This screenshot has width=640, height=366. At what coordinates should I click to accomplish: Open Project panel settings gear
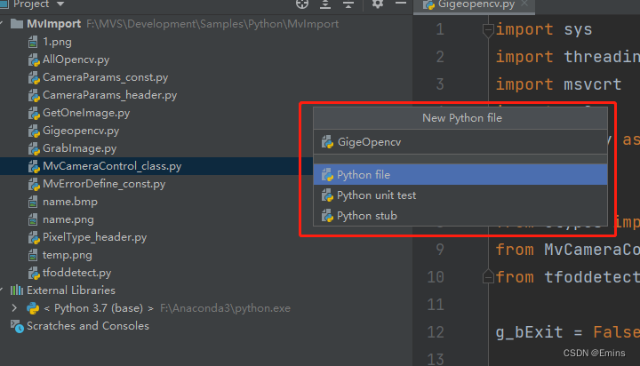coord(378,4)
